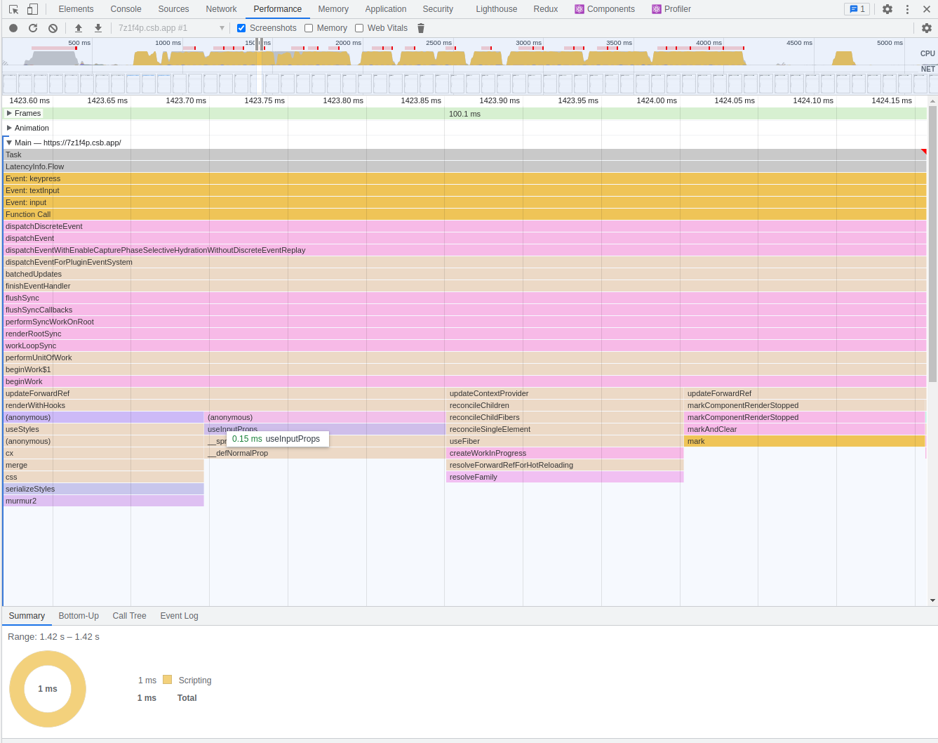
Task: Clear the current recording
Action: tap(52, 27)
